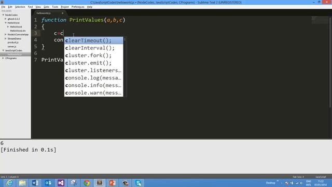332x187 pixels.
Task: Open the Goto menu
Action: (x=46, y=7)
